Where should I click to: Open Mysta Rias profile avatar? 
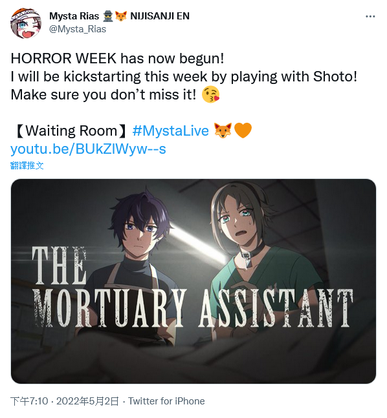click(26, 23)
